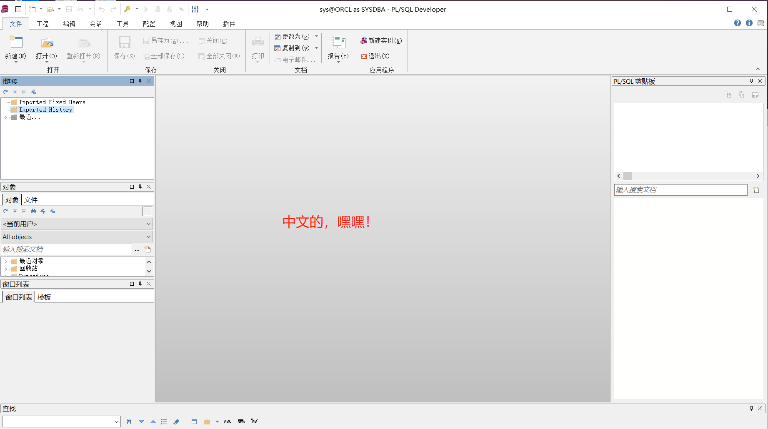Click the 新建实例(W) button

point(381,40)
